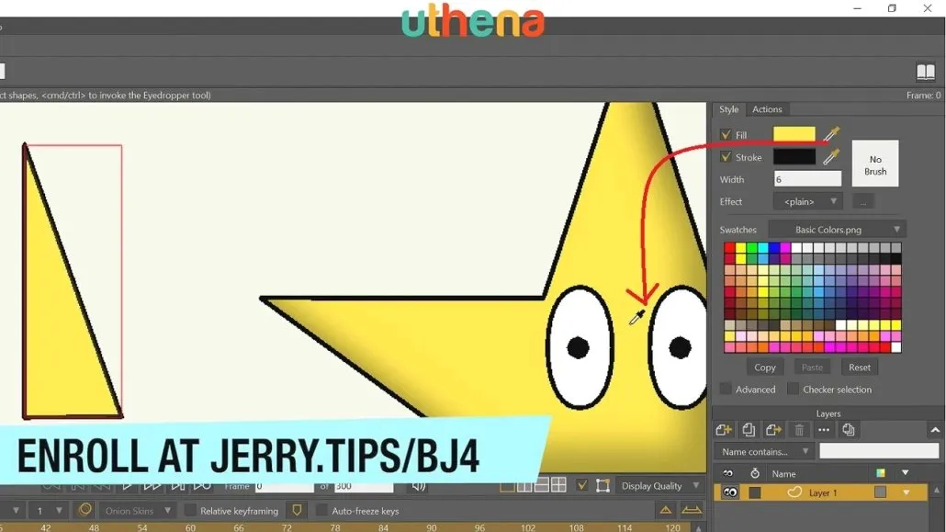Click the Paste style button
946x532 pixels.
[812, 368]
